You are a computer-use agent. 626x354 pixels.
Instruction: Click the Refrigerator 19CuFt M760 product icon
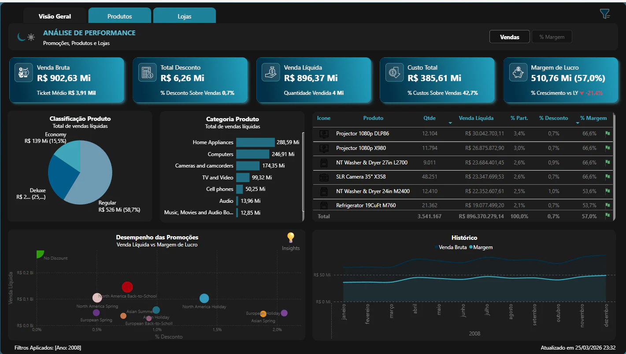(324, 205)
